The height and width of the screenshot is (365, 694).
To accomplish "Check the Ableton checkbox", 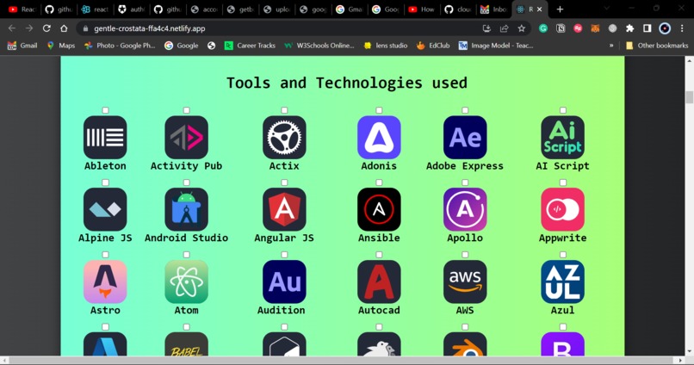I will coord(105,110).
